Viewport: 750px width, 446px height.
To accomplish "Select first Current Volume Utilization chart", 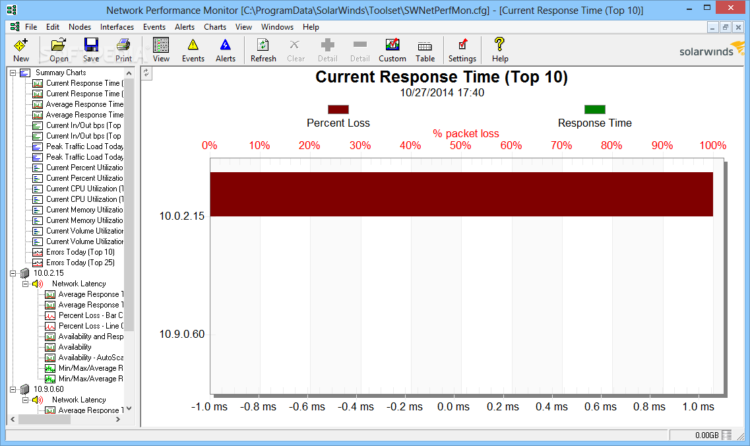I will [84, 231].
